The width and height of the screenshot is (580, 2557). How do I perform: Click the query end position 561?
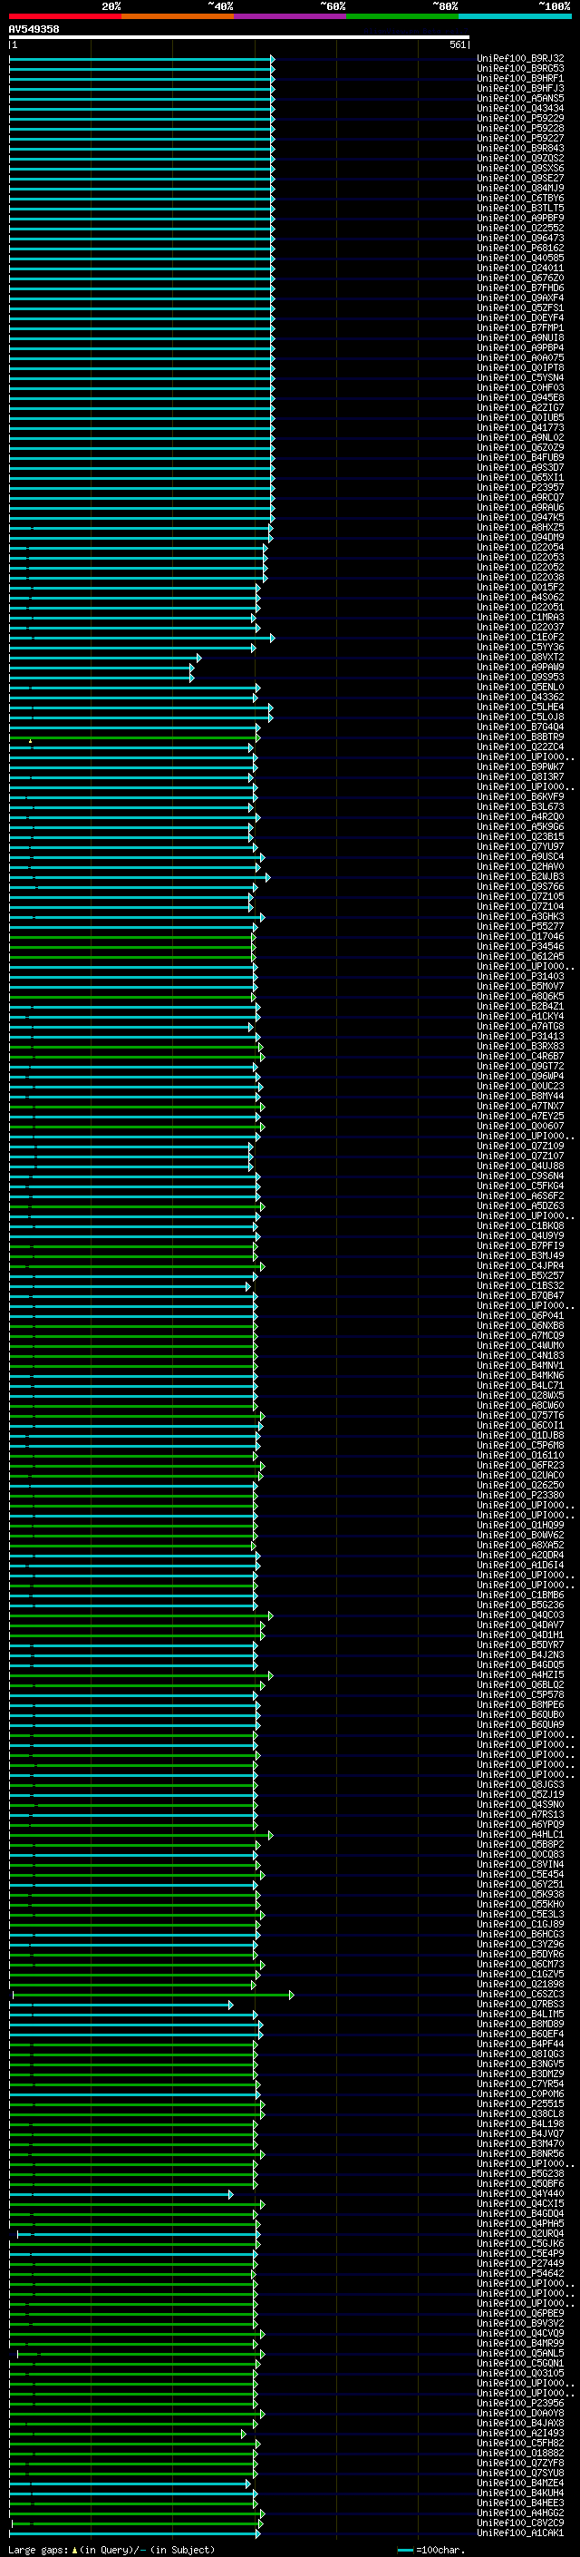point(457,45)
